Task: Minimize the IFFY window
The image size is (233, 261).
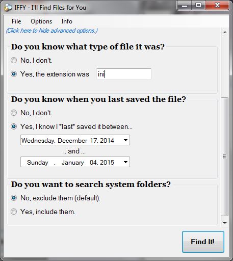Action: click(x=185, y=6)
